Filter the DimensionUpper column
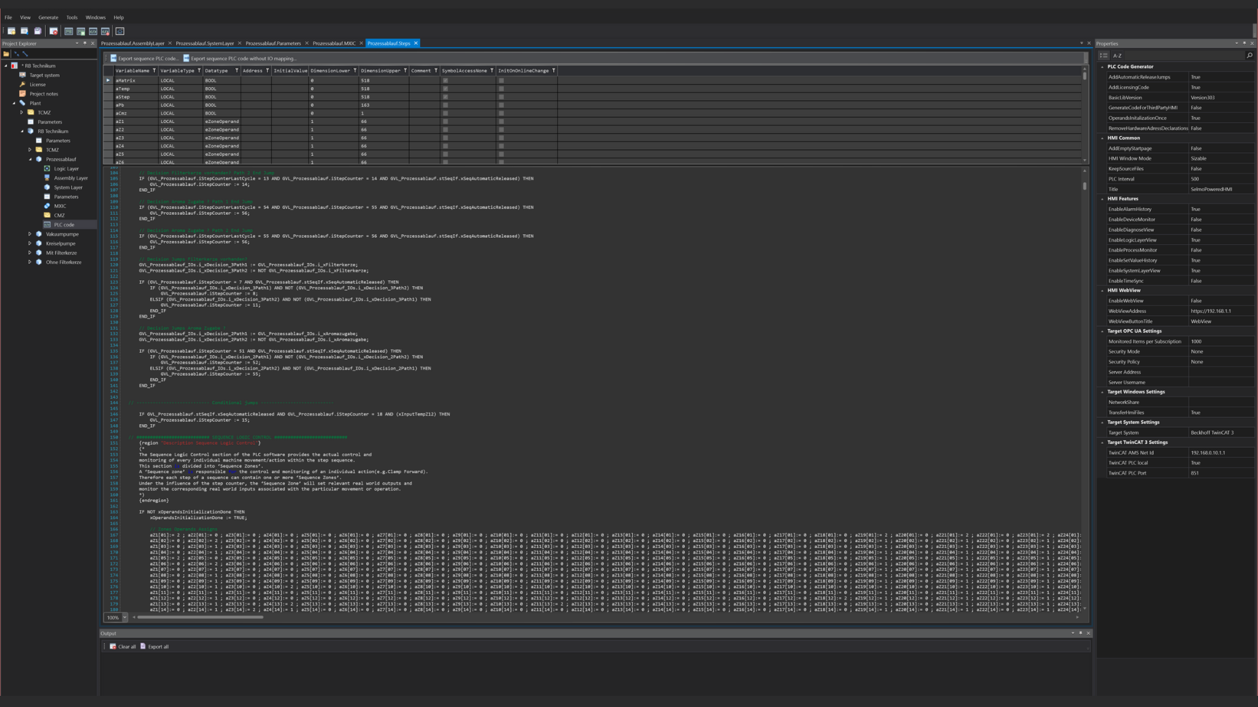This screenshot has height=707, width=1258. point(405,71)
